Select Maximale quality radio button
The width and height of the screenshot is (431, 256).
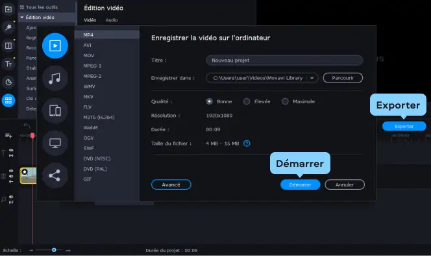tap(285, 101)
